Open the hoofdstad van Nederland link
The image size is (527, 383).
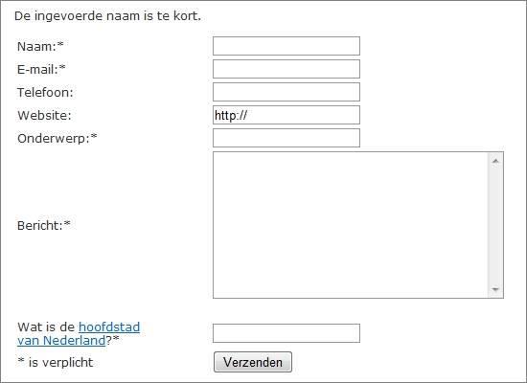(x=79, y=333)
